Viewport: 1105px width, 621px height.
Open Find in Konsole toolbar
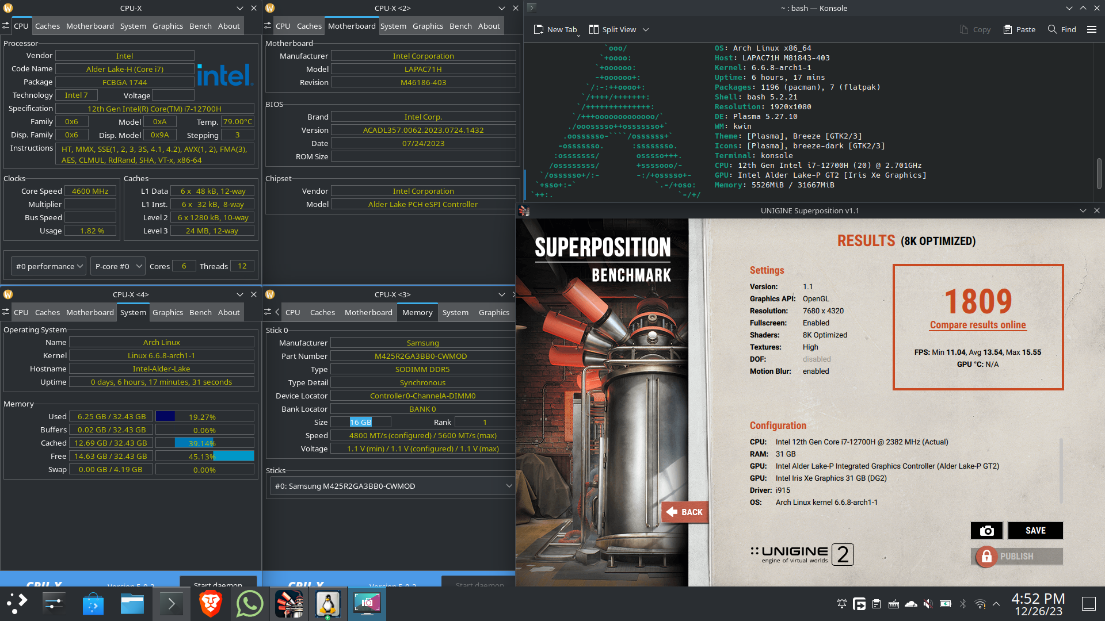tap(1062, 29)
